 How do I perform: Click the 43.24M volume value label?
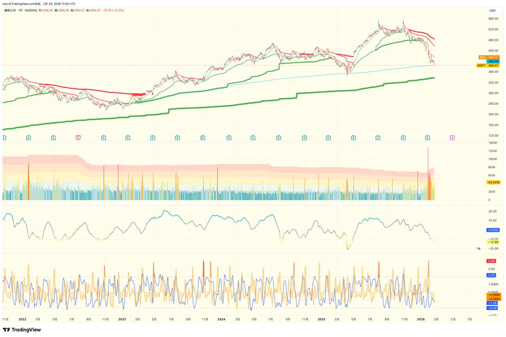click(x=493, y=182)
